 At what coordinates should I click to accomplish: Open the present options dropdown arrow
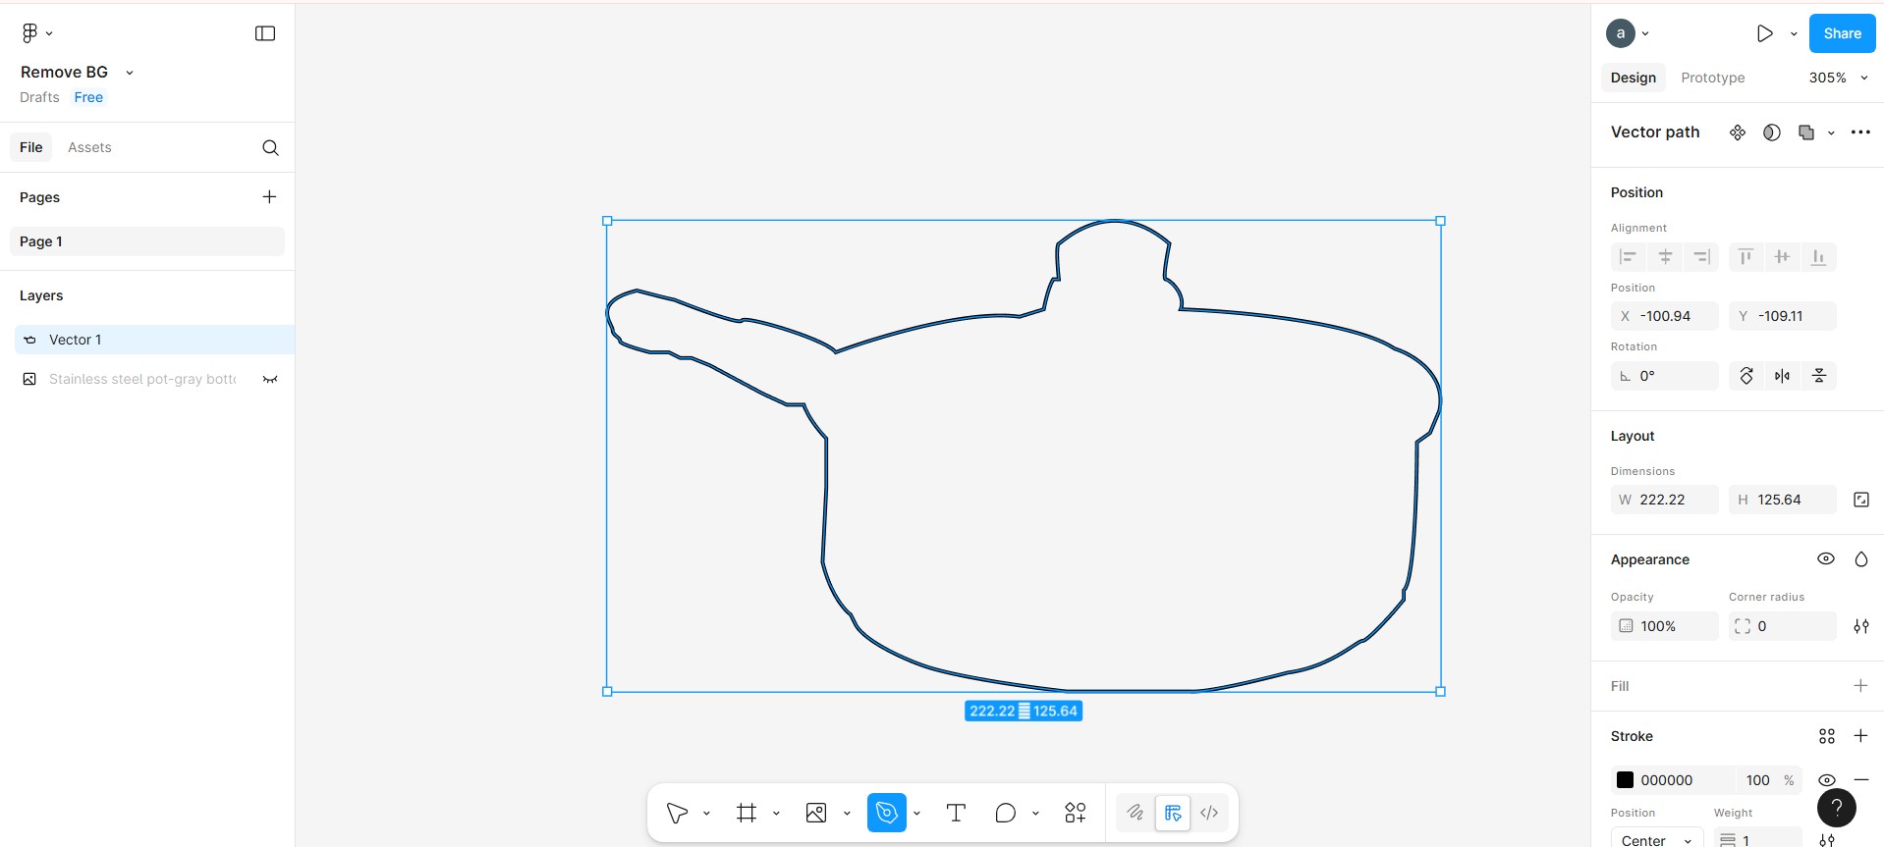[x=1794, y=33]
